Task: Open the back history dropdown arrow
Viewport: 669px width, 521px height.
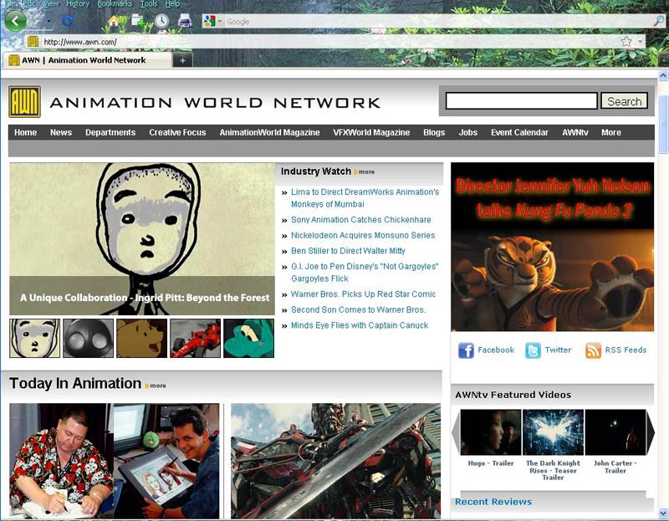Action: coord(49,22)
